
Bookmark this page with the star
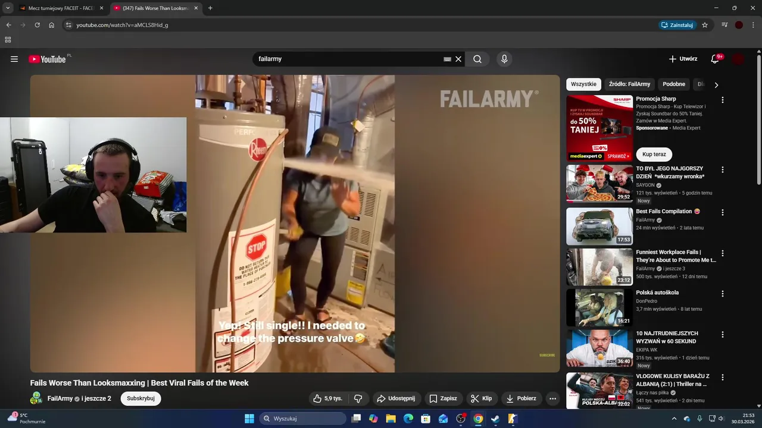click(x=705, y=25)
